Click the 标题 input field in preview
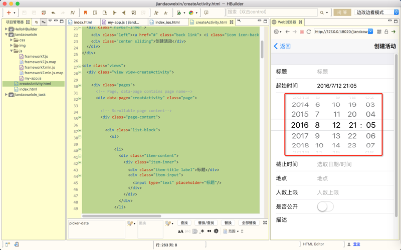This screenshot has width=401, height=250. point(354,72)
